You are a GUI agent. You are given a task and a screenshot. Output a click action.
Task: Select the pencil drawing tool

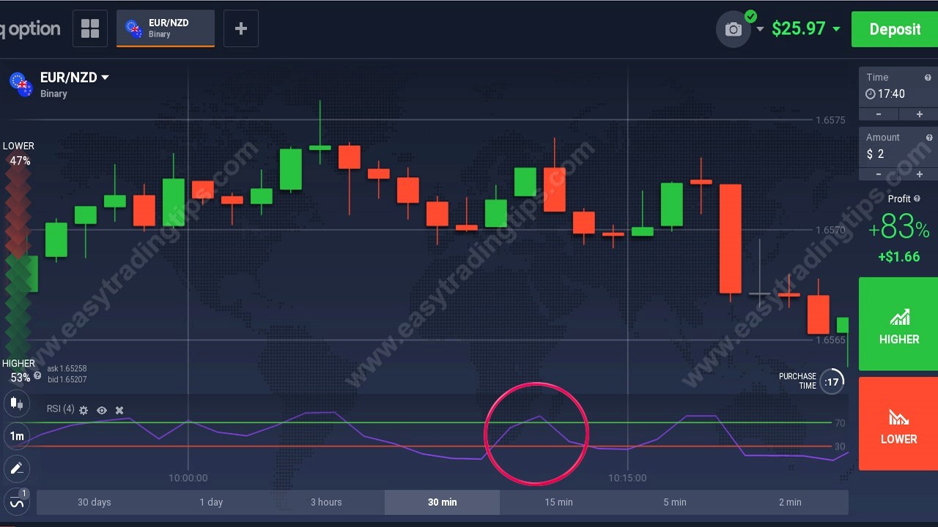pos(17,469)
